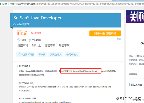The width and height of the screenshot is (144, 103).
Task: Click the clock icon beside 7小时前
Action: tap(29, 40)
